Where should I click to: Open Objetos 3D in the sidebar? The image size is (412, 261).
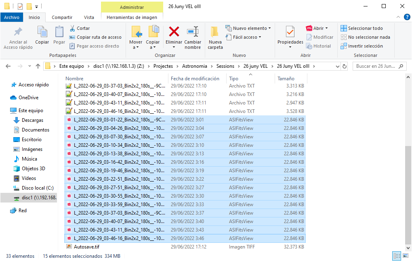[x=34, y=169]
